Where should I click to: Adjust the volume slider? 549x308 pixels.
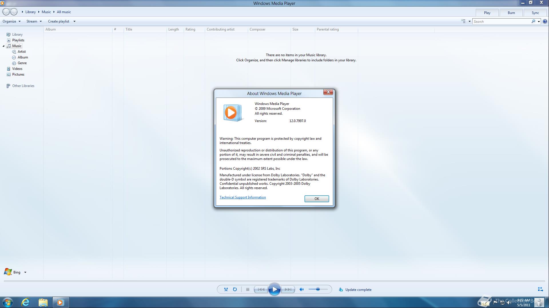coord(318,289)
